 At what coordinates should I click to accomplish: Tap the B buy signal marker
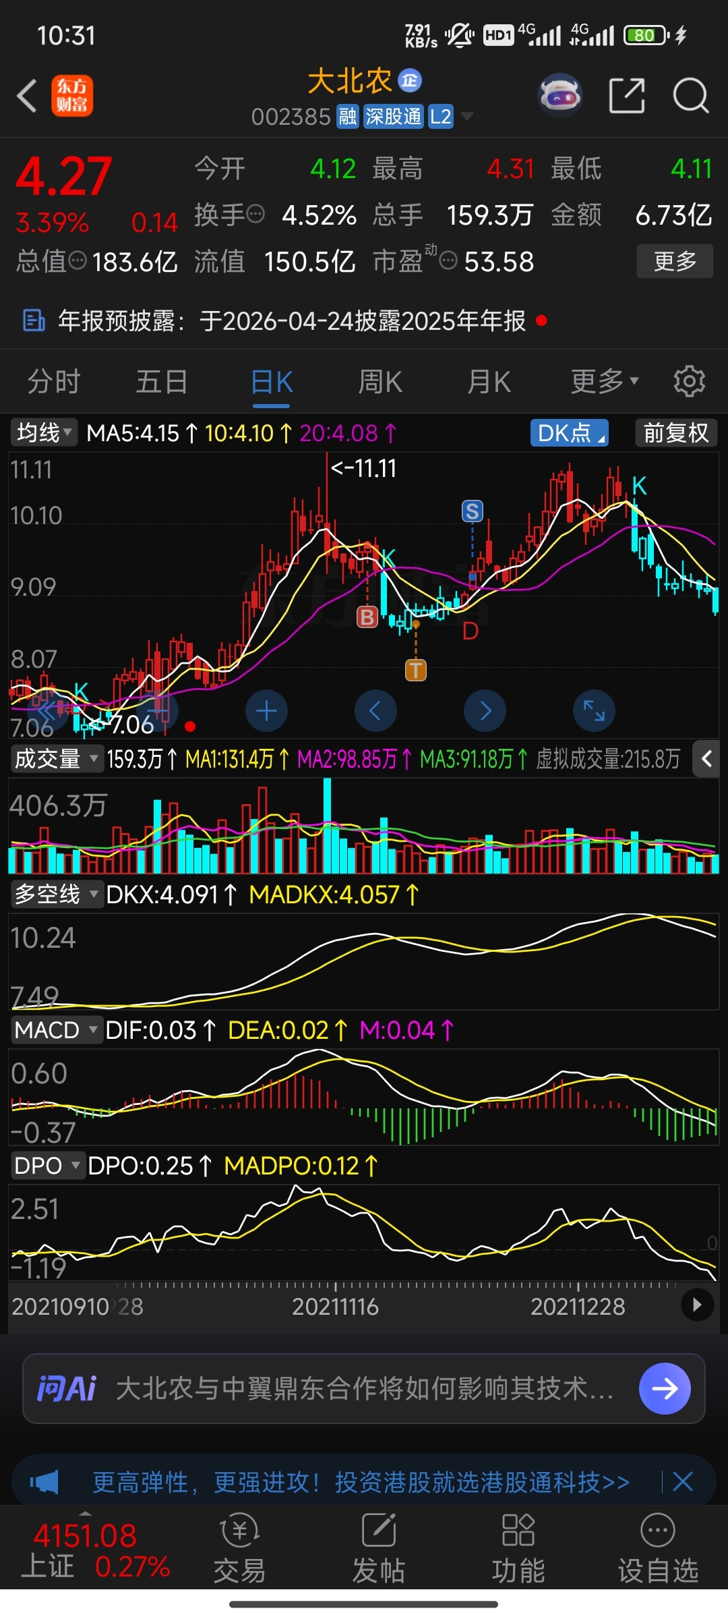coord(367,617)
